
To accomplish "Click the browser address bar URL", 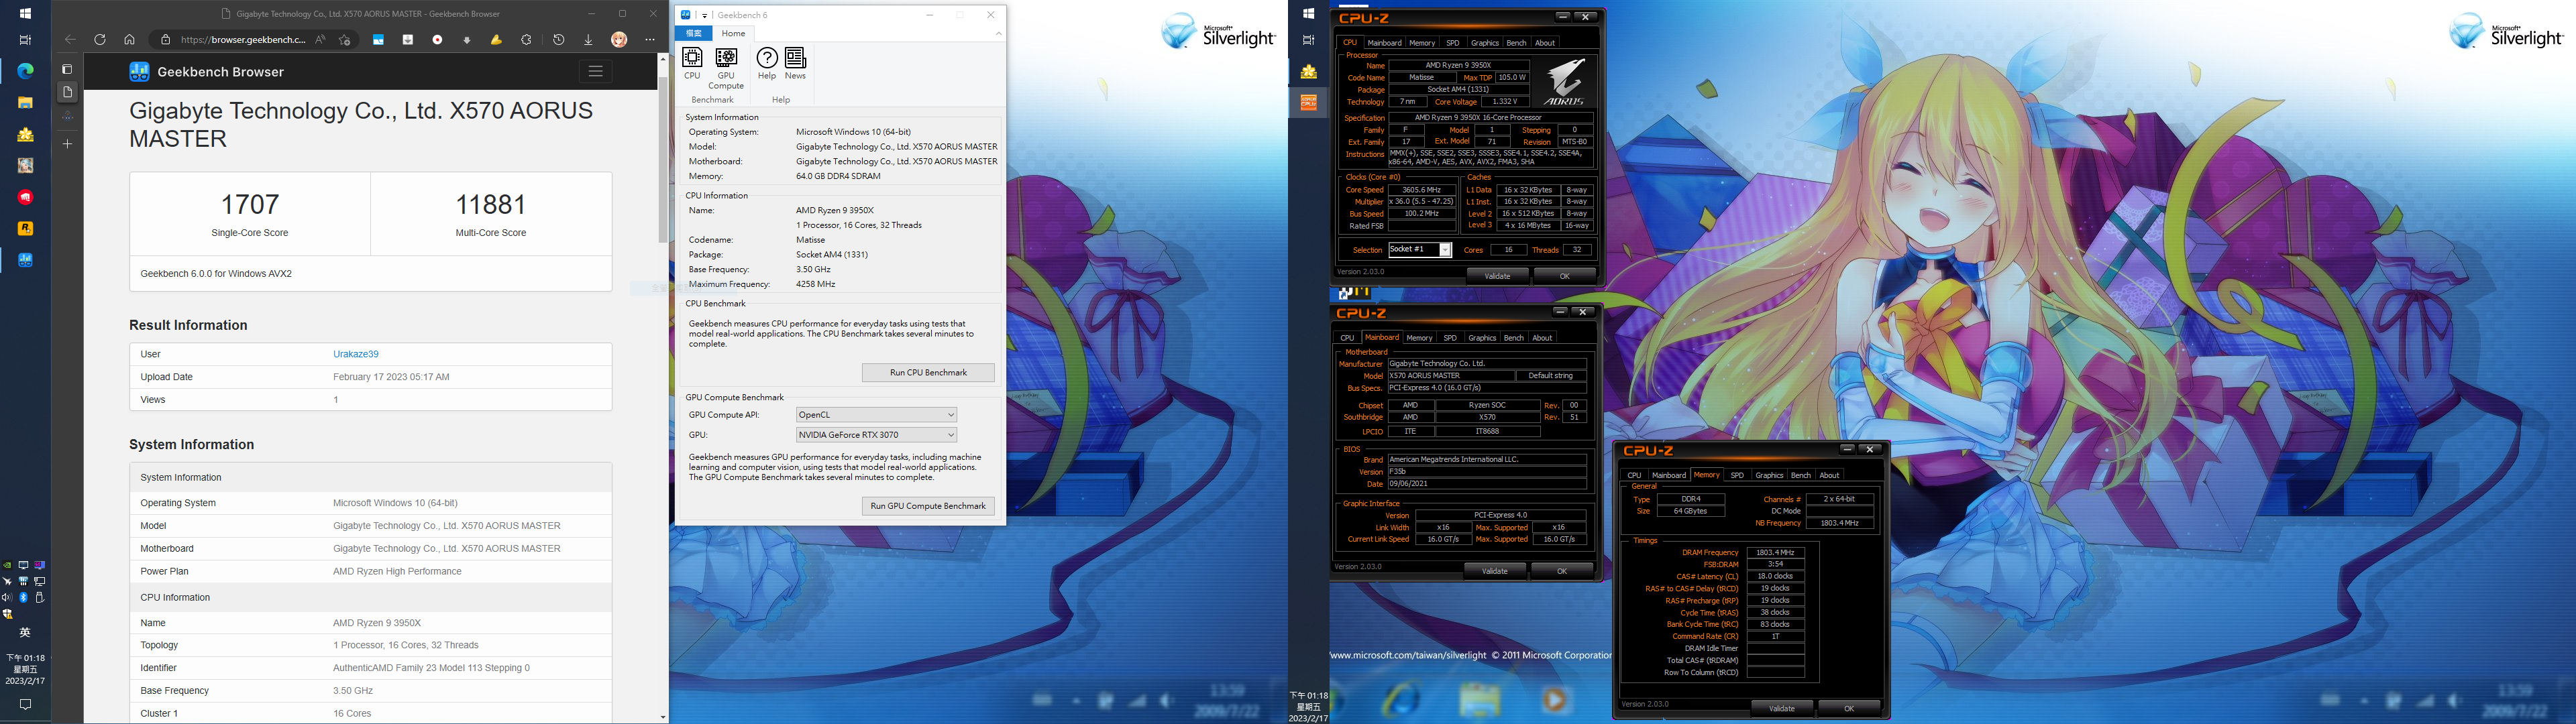I will [x=244, y=40].
